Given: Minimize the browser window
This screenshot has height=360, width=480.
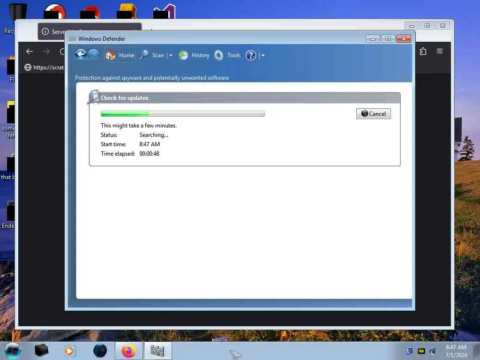Looking at the screenshot, I should coord(412,26).
